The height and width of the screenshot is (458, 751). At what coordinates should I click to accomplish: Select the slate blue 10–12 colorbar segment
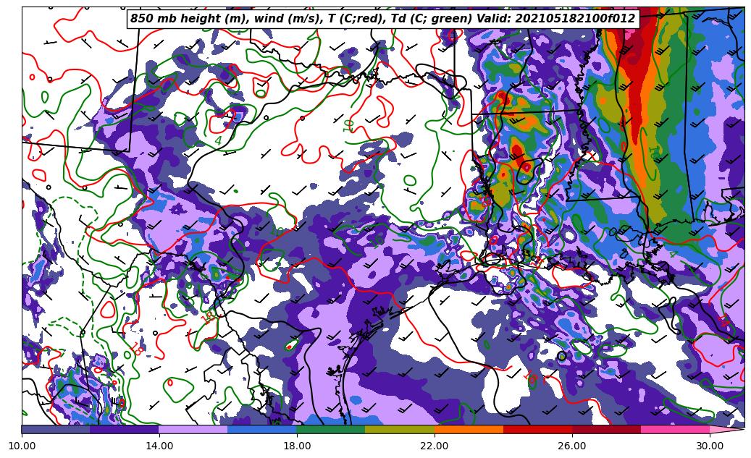(56, 429)
